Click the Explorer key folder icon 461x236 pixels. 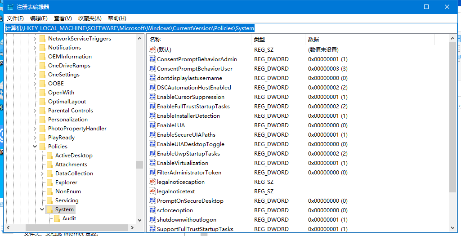pyautogui.click(x=49, y=182)
